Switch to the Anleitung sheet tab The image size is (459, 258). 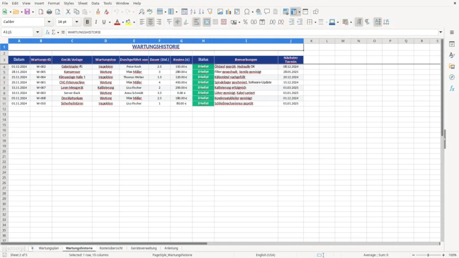pos(171,248)
